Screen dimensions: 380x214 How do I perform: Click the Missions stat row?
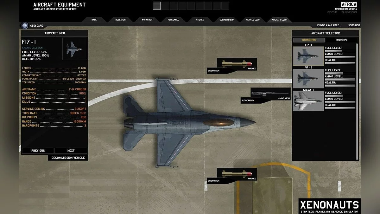pyautogui.click(x=54, y=98)
